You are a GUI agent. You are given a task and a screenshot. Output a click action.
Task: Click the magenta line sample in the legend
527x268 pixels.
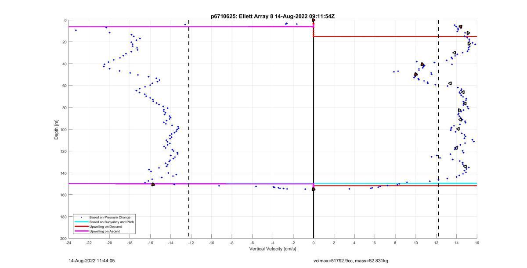point(81,231)
